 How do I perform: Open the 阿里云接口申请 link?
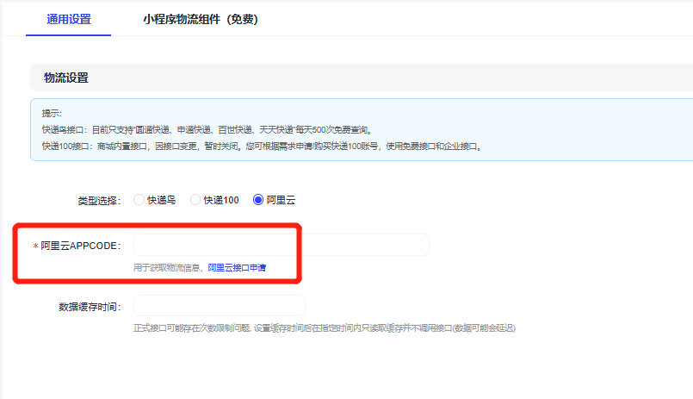coord(237,268)
